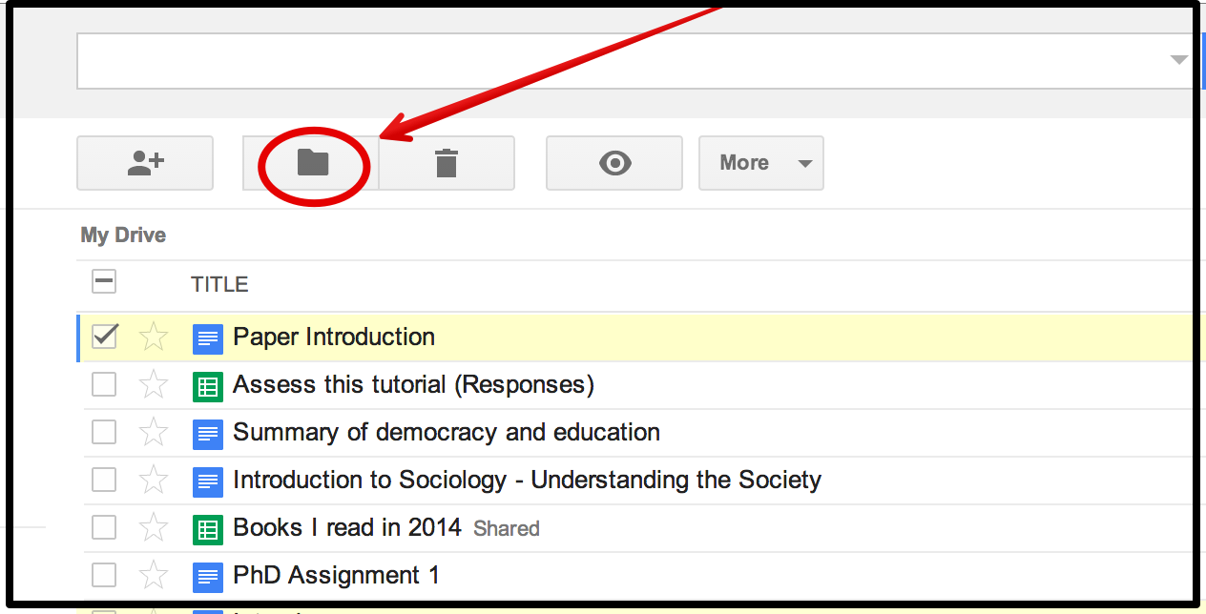Open Books I read in 2014 title
The image size is (1206, 614).
347,527
